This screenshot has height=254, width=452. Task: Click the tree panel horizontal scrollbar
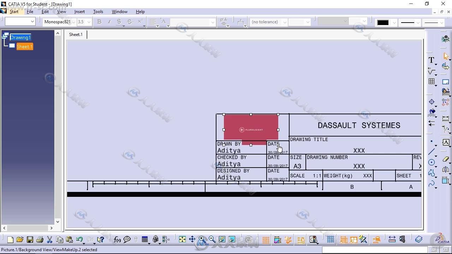click(x=28, y=228)
